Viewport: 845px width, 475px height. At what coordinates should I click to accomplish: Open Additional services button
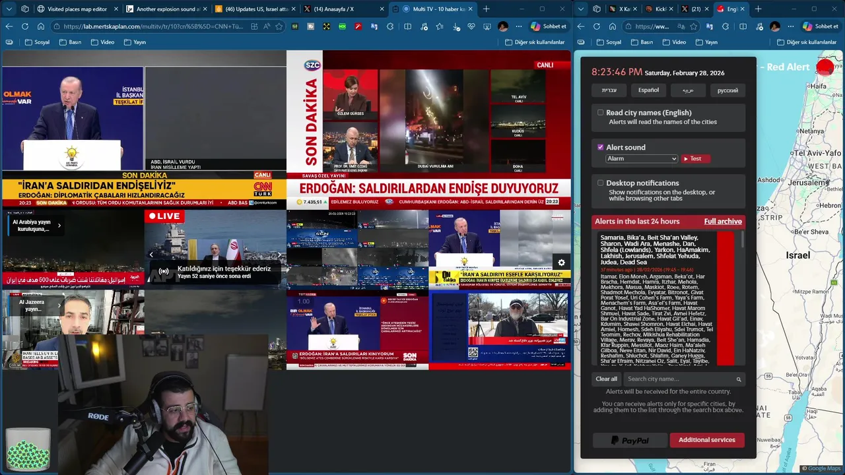coord(707,440)
